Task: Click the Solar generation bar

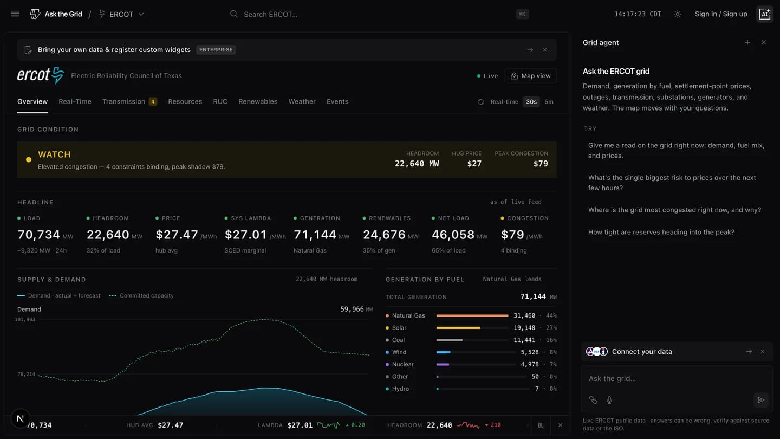Action: coord(472,328)
